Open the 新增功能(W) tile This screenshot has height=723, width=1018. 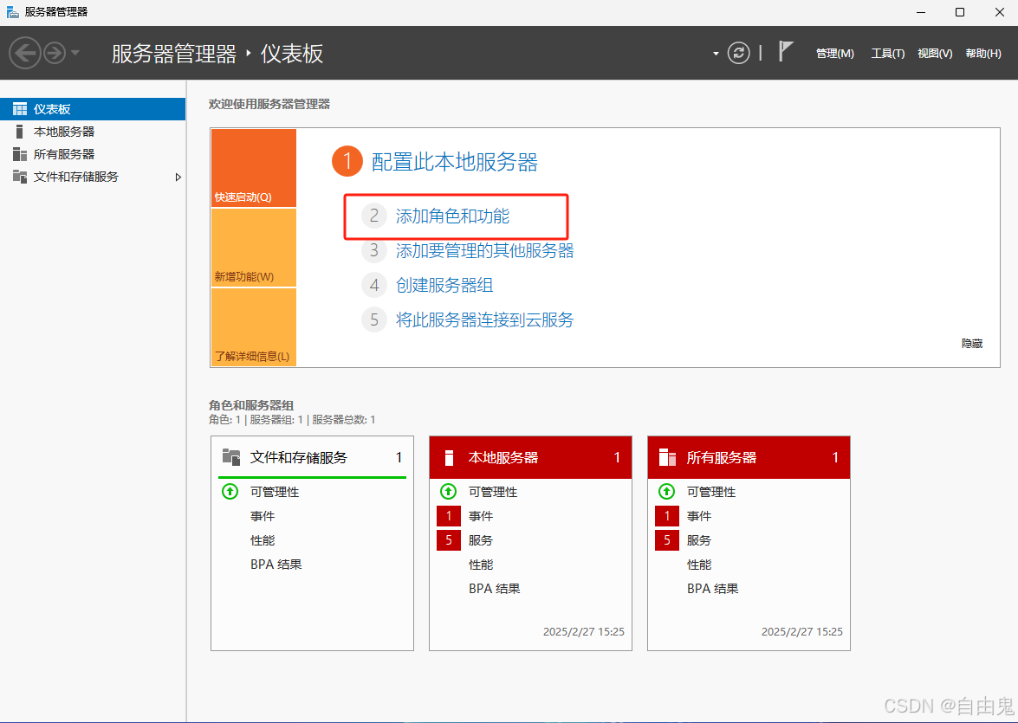[254, 248]
